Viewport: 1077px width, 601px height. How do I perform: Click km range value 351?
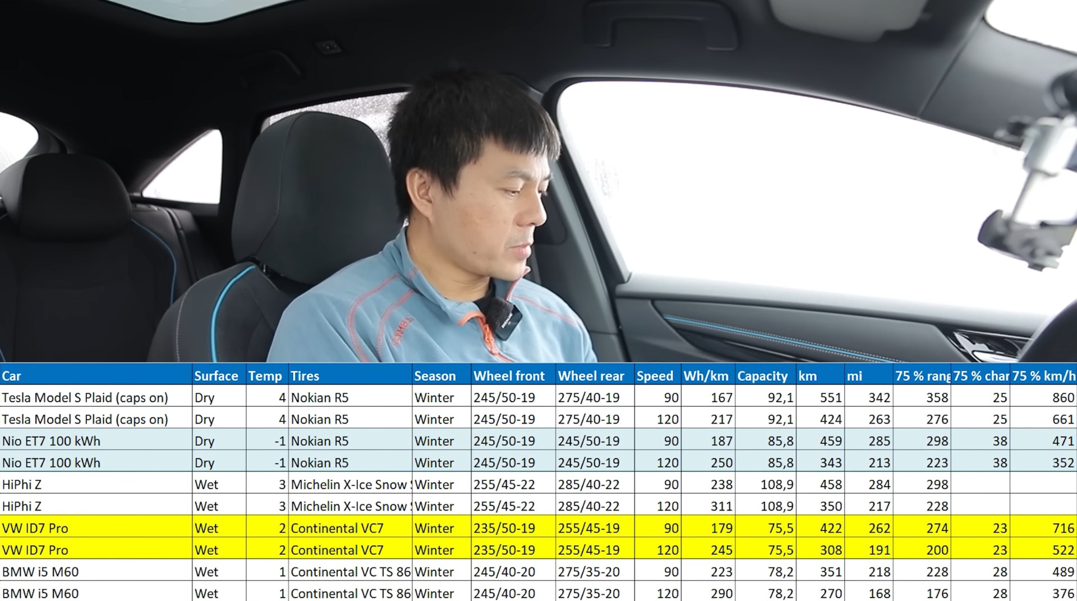point(831,572)
